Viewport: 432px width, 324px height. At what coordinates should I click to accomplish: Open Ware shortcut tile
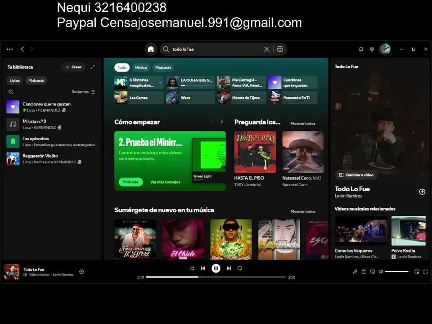coord(190,98)
